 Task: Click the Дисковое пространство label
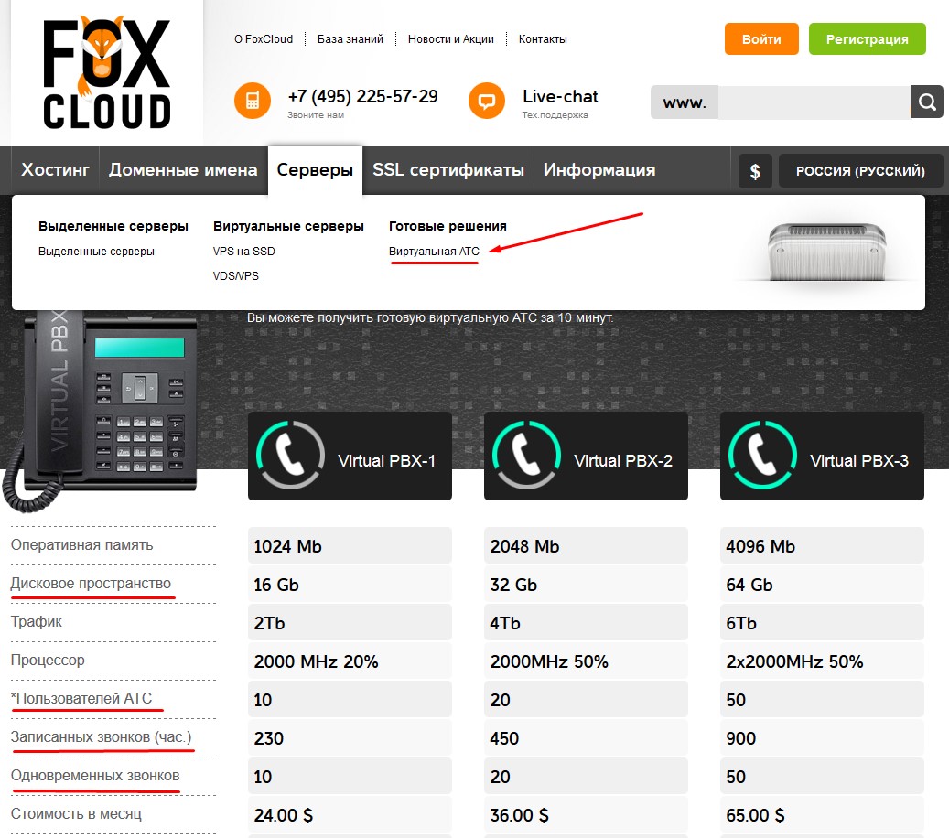point(91,584)
